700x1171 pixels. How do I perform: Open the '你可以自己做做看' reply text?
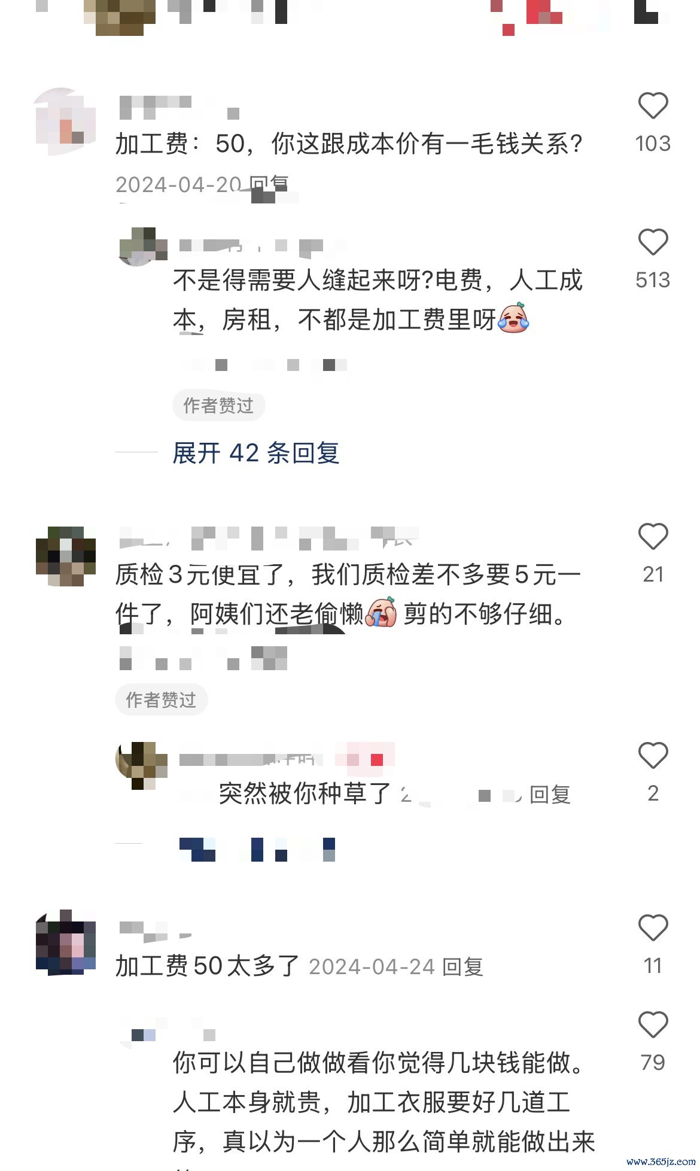pyautogui.click(x=384, y=1103)
